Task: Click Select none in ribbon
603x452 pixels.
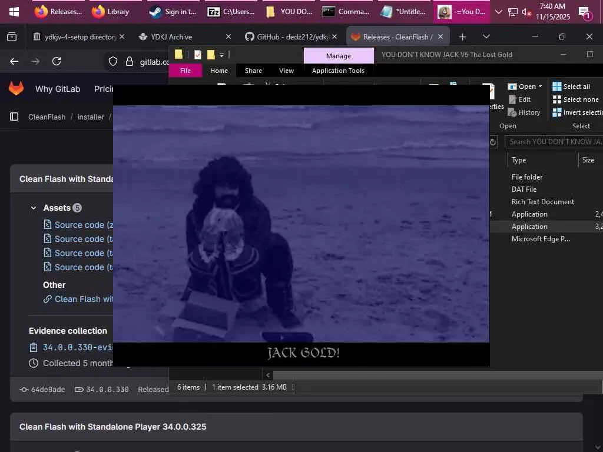Action: pyautogui.click(x=576, y=99)
